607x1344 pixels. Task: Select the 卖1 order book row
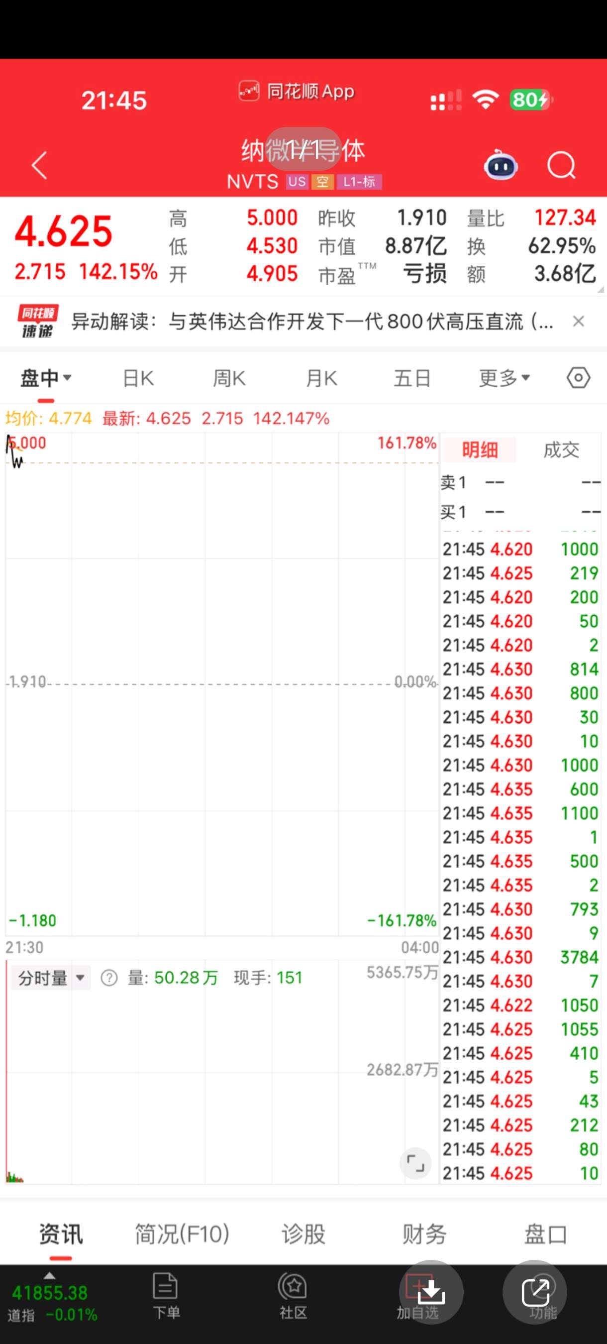click(x=520, y=482)
